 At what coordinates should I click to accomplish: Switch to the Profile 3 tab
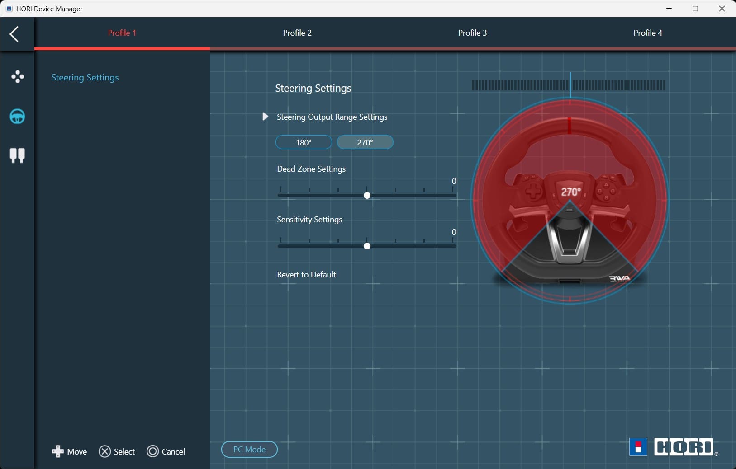tap(472, 33)
